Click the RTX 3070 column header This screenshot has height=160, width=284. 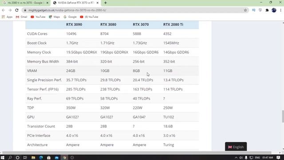click(141, 24)
